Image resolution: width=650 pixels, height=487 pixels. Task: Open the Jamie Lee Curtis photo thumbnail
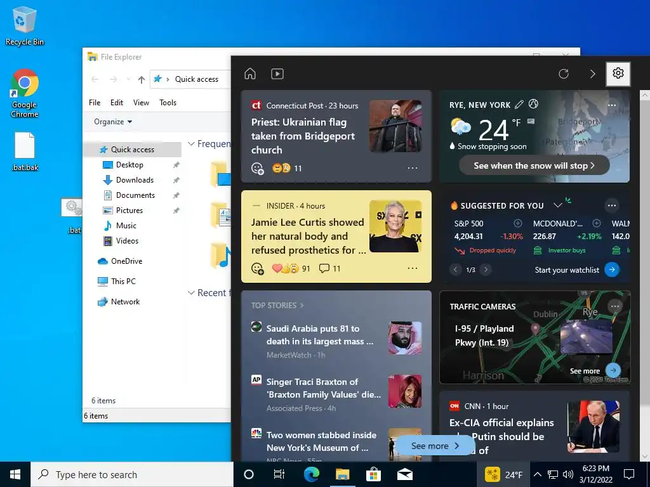395,226
